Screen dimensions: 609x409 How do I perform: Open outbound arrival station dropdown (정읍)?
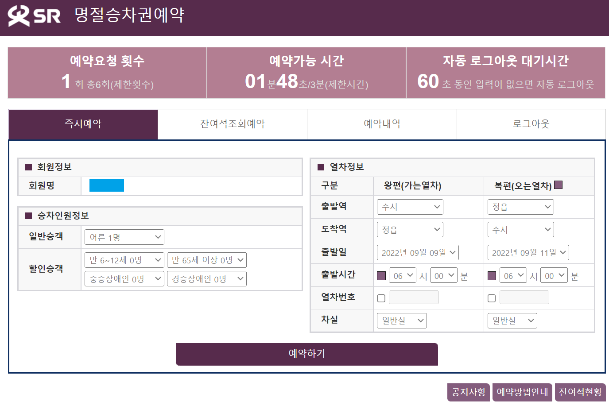[x=410, y=230]
